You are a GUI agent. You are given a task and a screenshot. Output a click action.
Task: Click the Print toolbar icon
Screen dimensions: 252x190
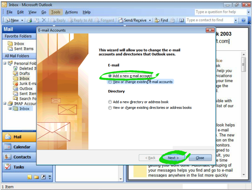point(29,20)
